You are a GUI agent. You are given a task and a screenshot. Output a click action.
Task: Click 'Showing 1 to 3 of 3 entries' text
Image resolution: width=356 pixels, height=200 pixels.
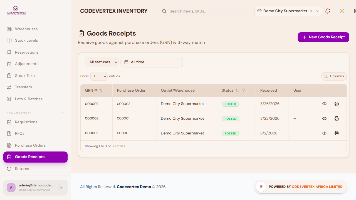pos(105,146)
